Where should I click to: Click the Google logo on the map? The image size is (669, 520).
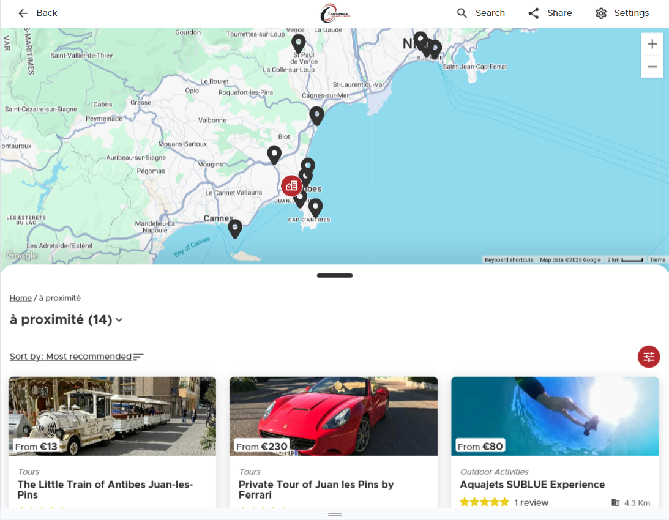coord(21,255)
